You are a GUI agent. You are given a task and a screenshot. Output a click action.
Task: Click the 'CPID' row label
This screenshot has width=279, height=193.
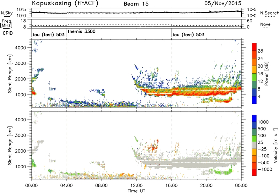(8, 33)
